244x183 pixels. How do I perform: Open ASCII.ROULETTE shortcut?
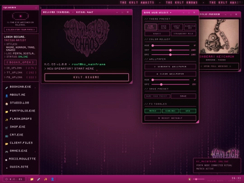coord(20,159)
